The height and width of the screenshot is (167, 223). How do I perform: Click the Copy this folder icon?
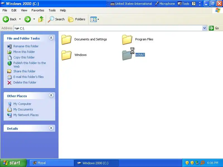(9, 58)
